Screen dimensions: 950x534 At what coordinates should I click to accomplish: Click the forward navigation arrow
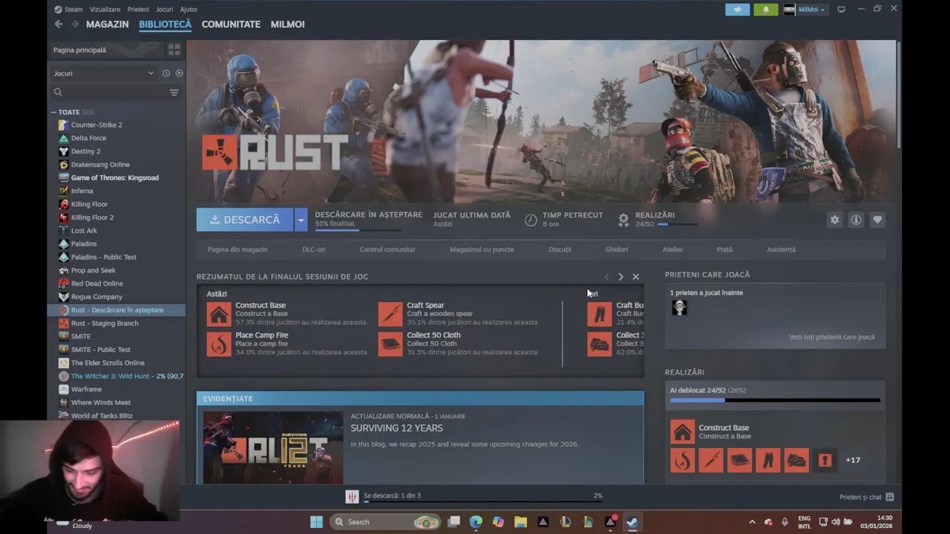point(74,24)
